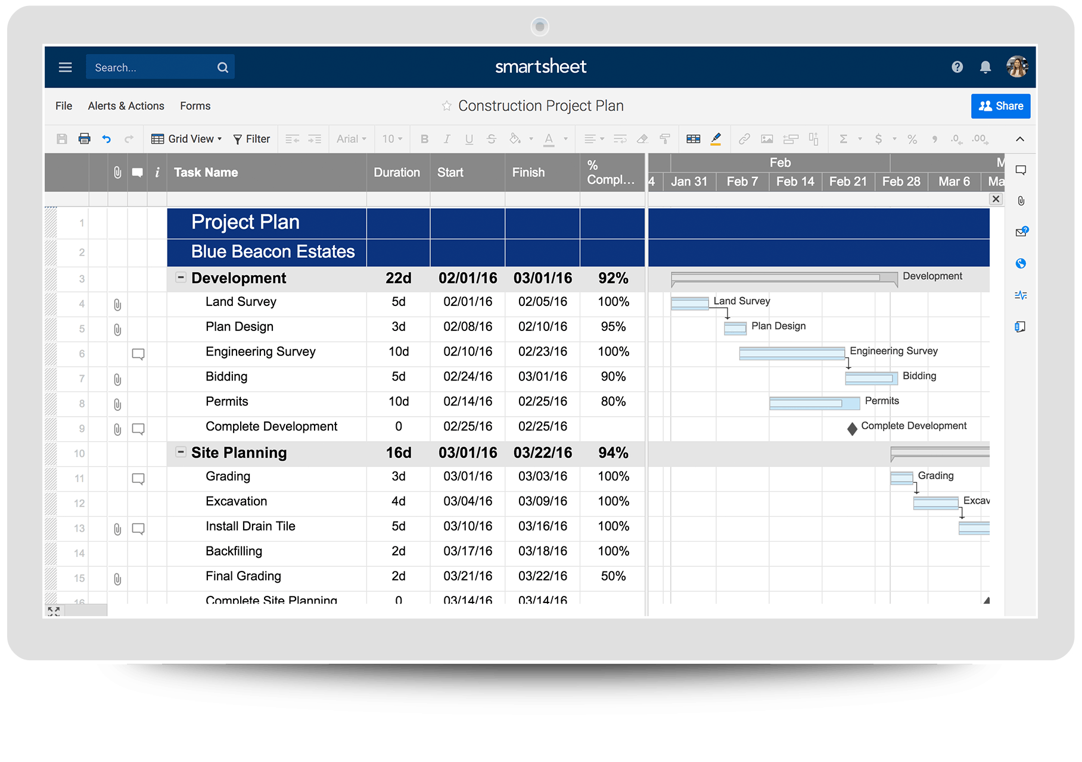Open the notifications bell
Screen dimensions: 1082x762
click(985, 67)
